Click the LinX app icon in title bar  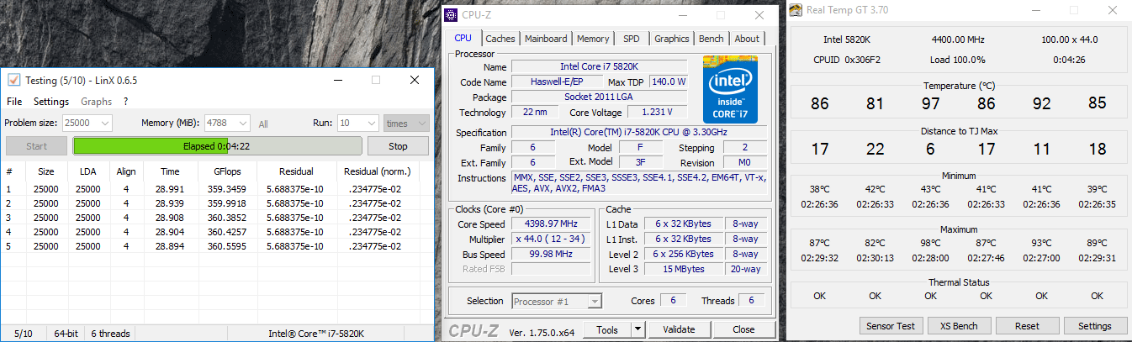pyautogui.click(x=13, y=80)
